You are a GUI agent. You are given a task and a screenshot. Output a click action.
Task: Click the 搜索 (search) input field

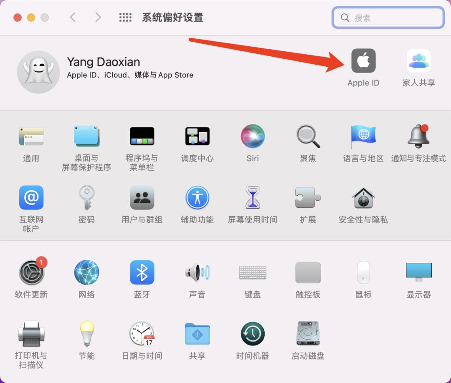(388, 18)
